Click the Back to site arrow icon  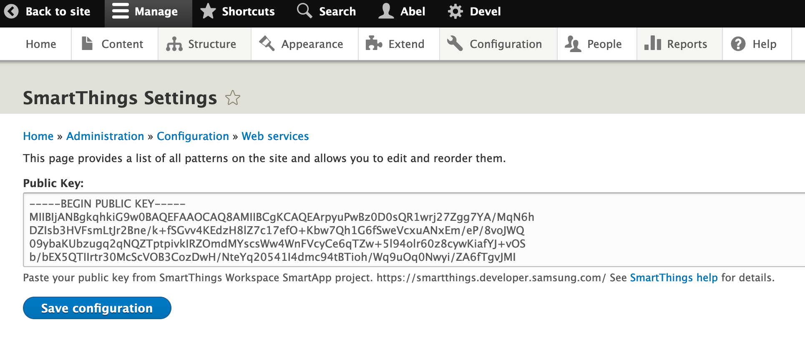[11, 11]
